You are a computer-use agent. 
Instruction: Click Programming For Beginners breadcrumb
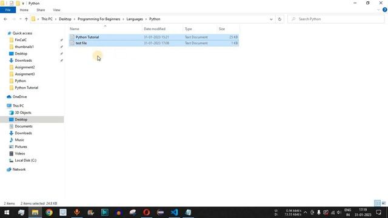(x=99, y=19)
